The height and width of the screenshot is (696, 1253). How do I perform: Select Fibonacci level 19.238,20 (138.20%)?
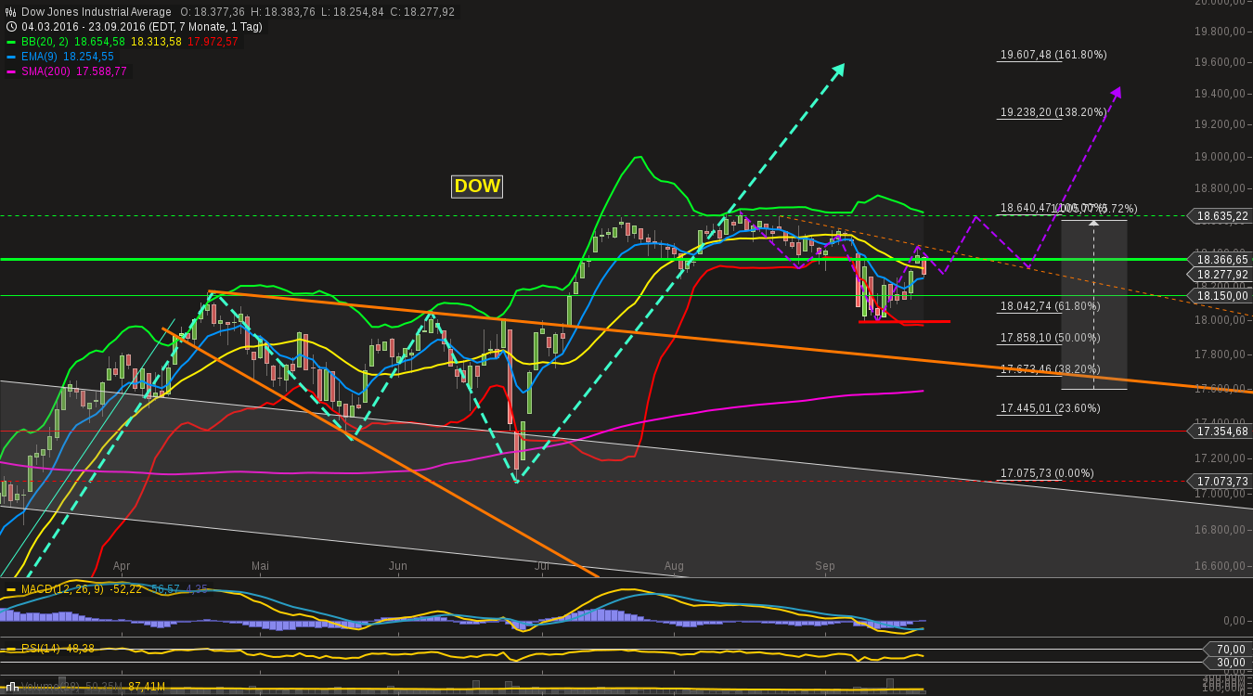1053,112
